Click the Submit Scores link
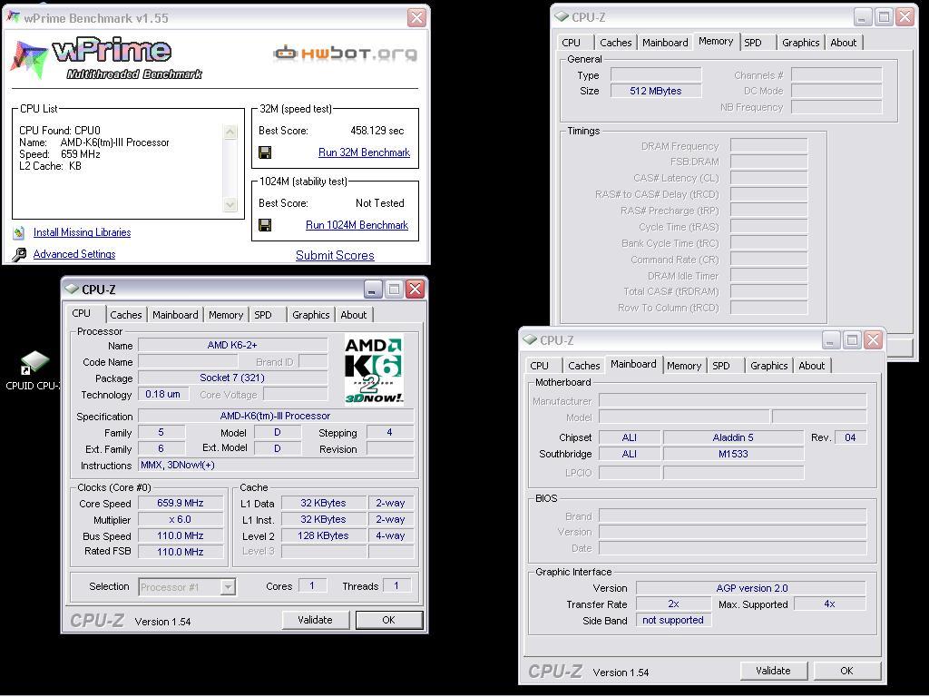Screen dimensions: 929x697 [335, 255]
